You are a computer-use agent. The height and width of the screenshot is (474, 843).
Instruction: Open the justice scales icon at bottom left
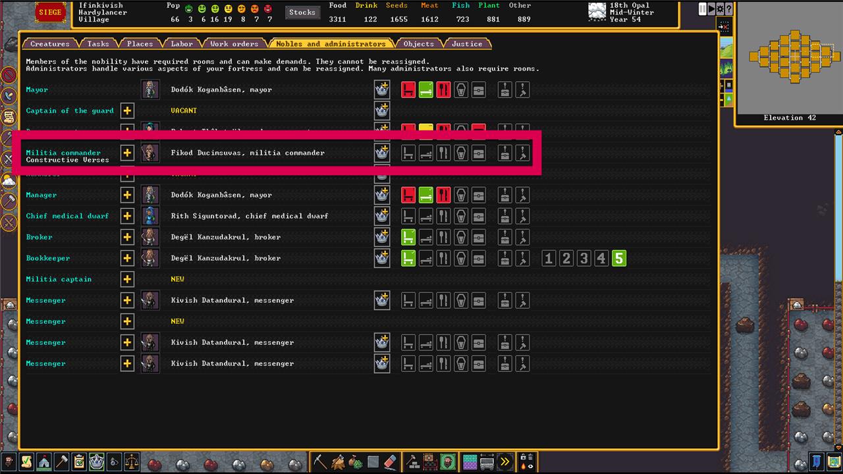(x=132, y=461)
